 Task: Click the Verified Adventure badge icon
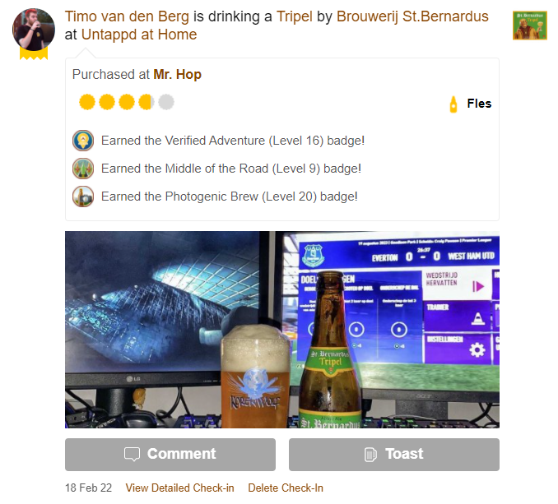83,141
